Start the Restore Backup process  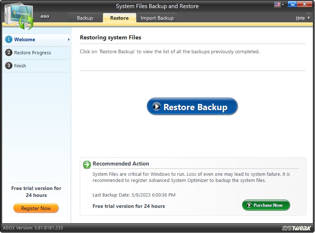192,106
